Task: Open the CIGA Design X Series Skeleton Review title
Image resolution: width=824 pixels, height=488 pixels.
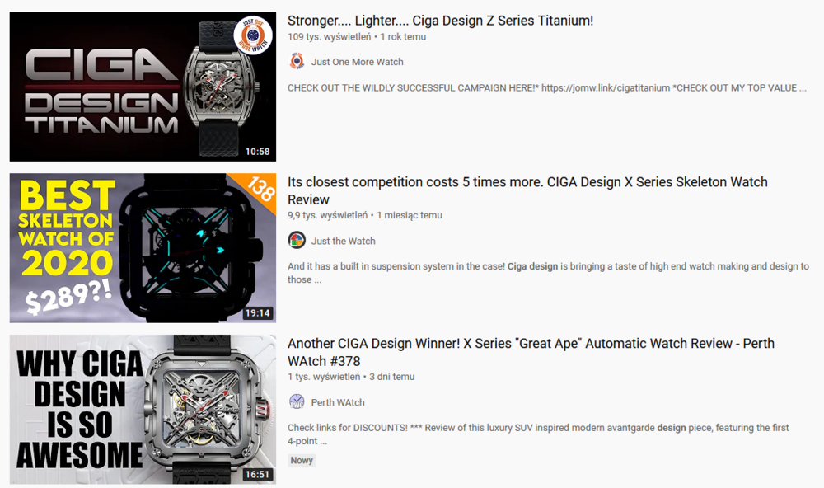Action: (527, 190)
